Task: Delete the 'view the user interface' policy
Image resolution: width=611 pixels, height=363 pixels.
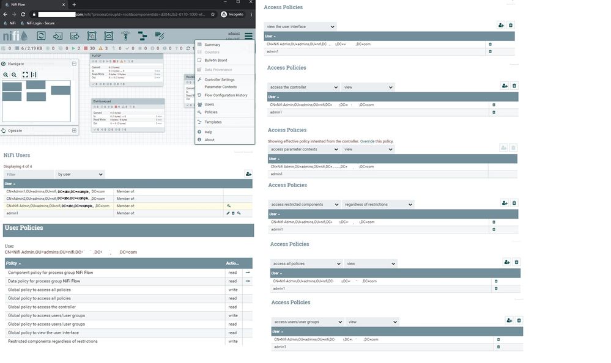Action: coord(511,25)
